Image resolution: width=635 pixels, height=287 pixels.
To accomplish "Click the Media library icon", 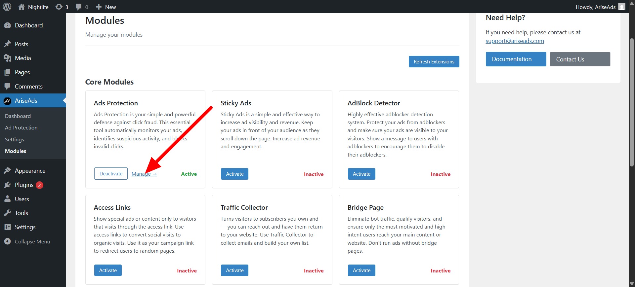I will coord(8,58).
